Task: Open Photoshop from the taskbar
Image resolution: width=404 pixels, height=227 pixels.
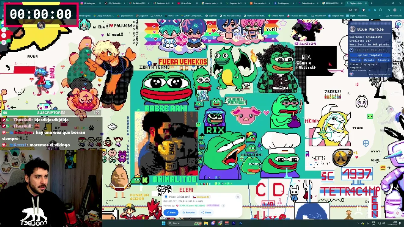Action: [241, 223]
